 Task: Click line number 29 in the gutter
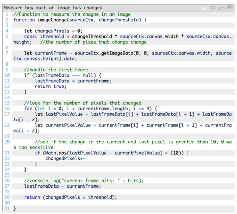(x=7, y=197)
